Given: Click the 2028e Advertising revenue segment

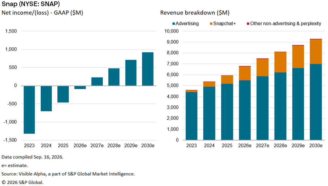Looking at the screenshot, I should (280, 106).
